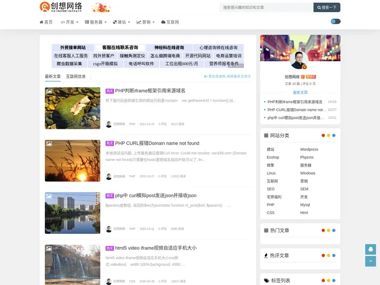Image resolution: width=380 pixels, height=285 pixels.
Task: Open the Linux category
Action: pos(271,173)
